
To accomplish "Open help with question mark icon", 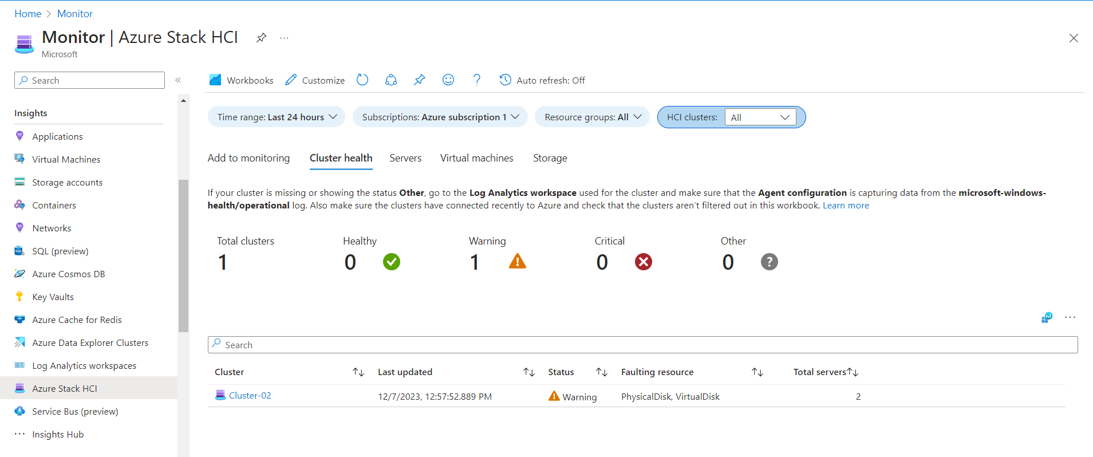I will pyautogui.click(x=477, y=80).
